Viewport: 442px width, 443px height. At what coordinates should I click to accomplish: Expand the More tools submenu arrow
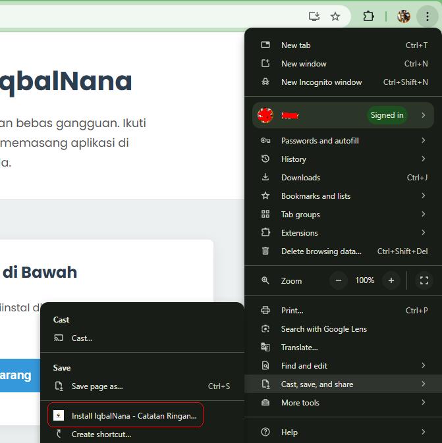coord(423,402)
